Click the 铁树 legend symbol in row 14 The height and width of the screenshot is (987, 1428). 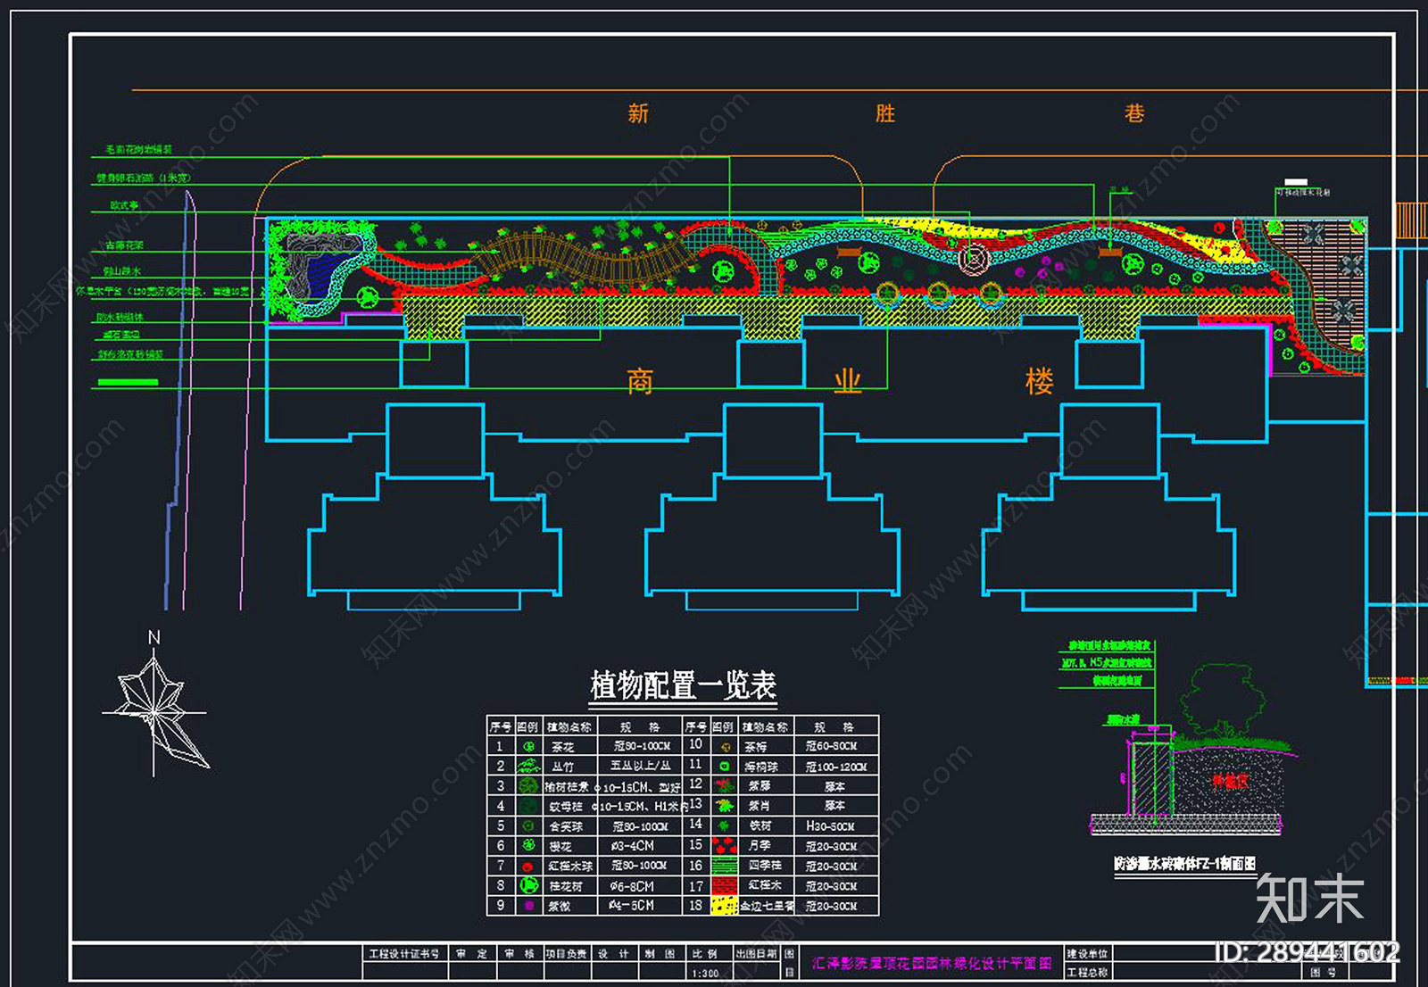[x=724, y=825]
